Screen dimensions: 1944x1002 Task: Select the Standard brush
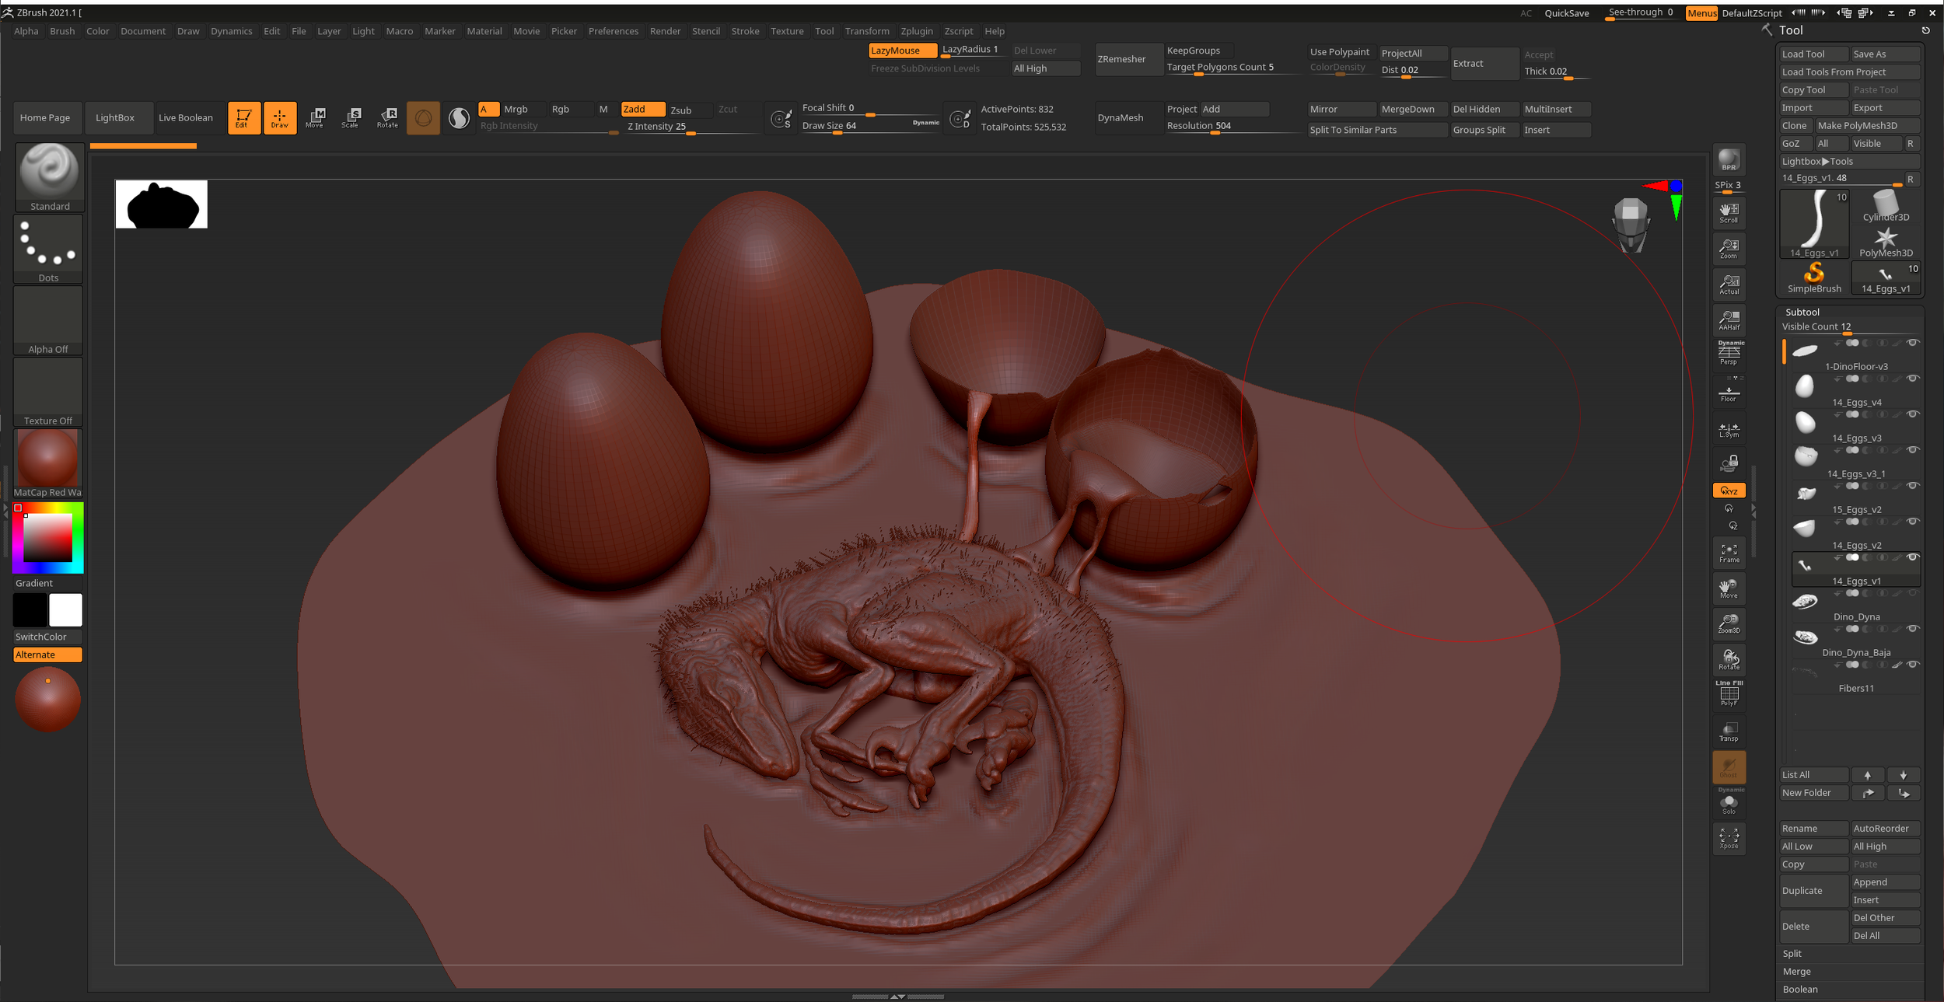pos(48,169)
